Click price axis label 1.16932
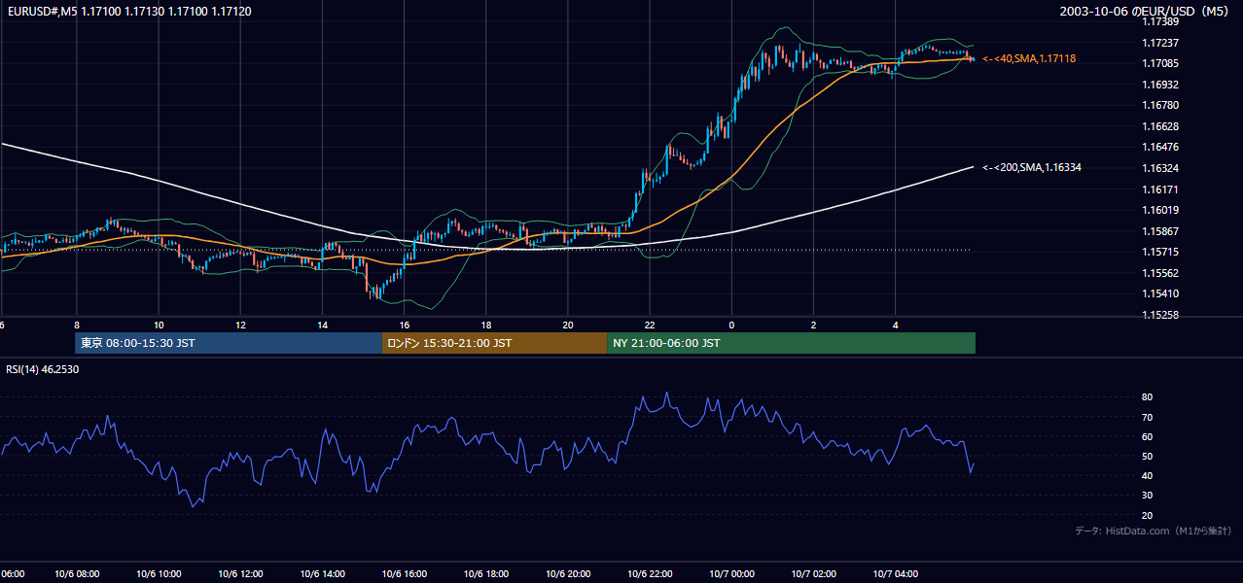Screen dimensions: 1243x583 point(1160,85)
